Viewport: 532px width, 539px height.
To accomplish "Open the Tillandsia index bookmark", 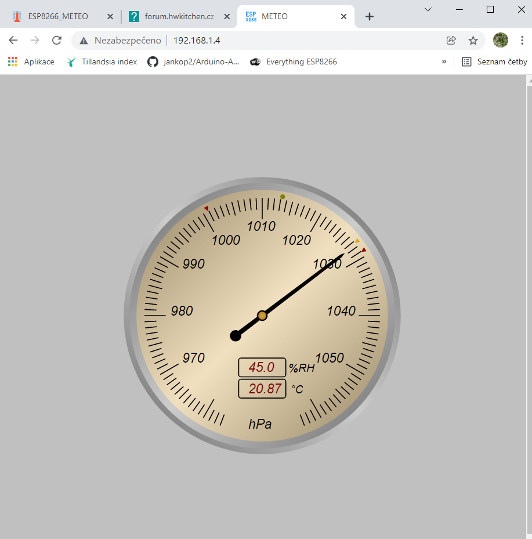I will pos(102,62).
